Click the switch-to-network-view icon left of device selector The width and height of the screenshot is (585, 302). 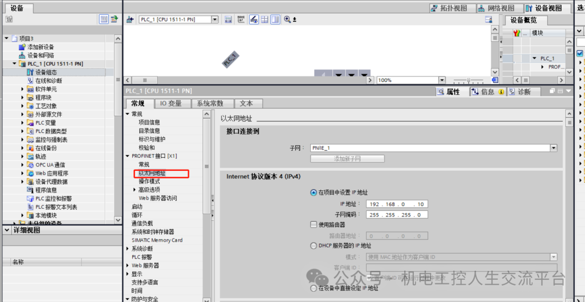130,20
